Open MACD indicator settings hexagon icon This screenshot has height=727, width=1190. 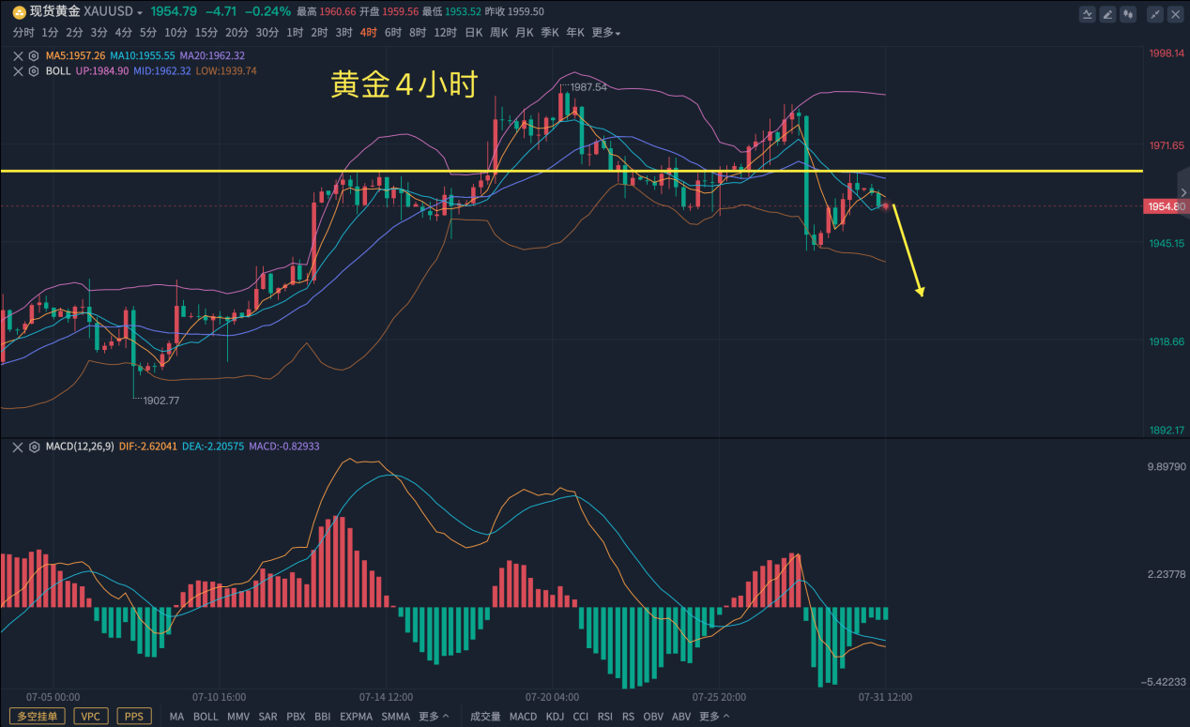click(x=34, y=447)
